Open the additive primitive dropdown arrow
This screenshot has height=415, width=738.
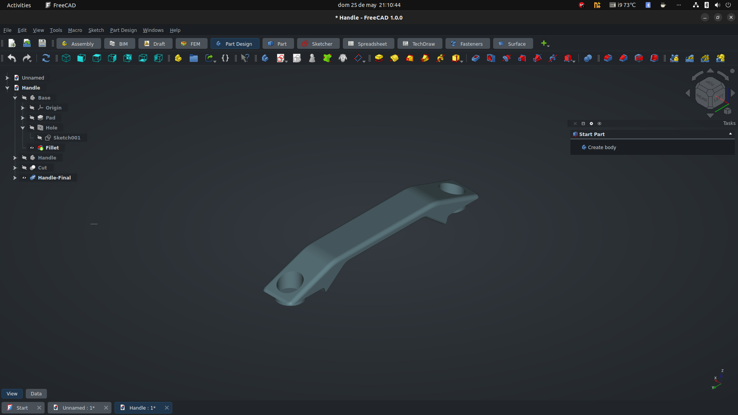point(462,61)
